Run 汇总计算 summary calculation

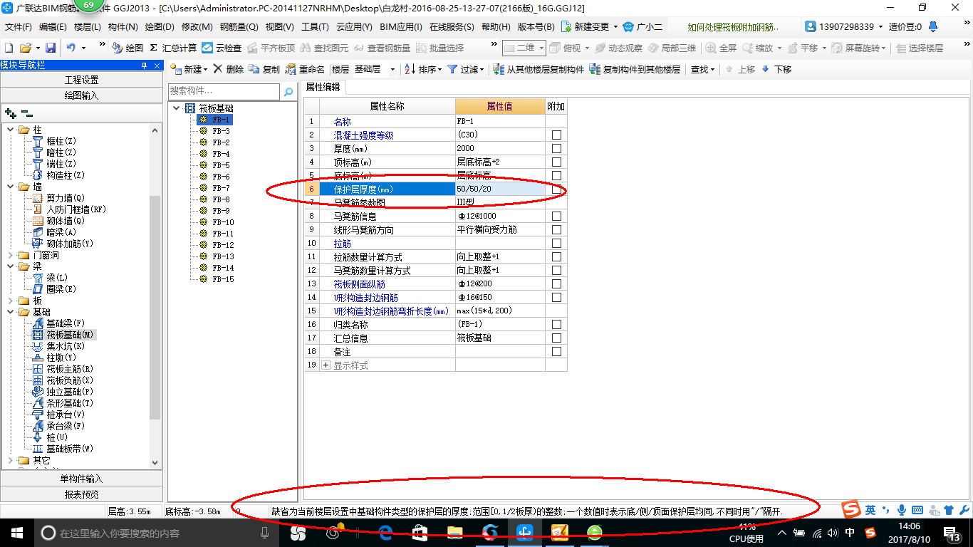click(x=173, y=48)
